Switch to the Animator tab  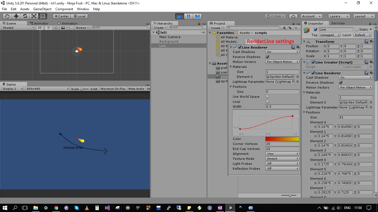point(39,23)
